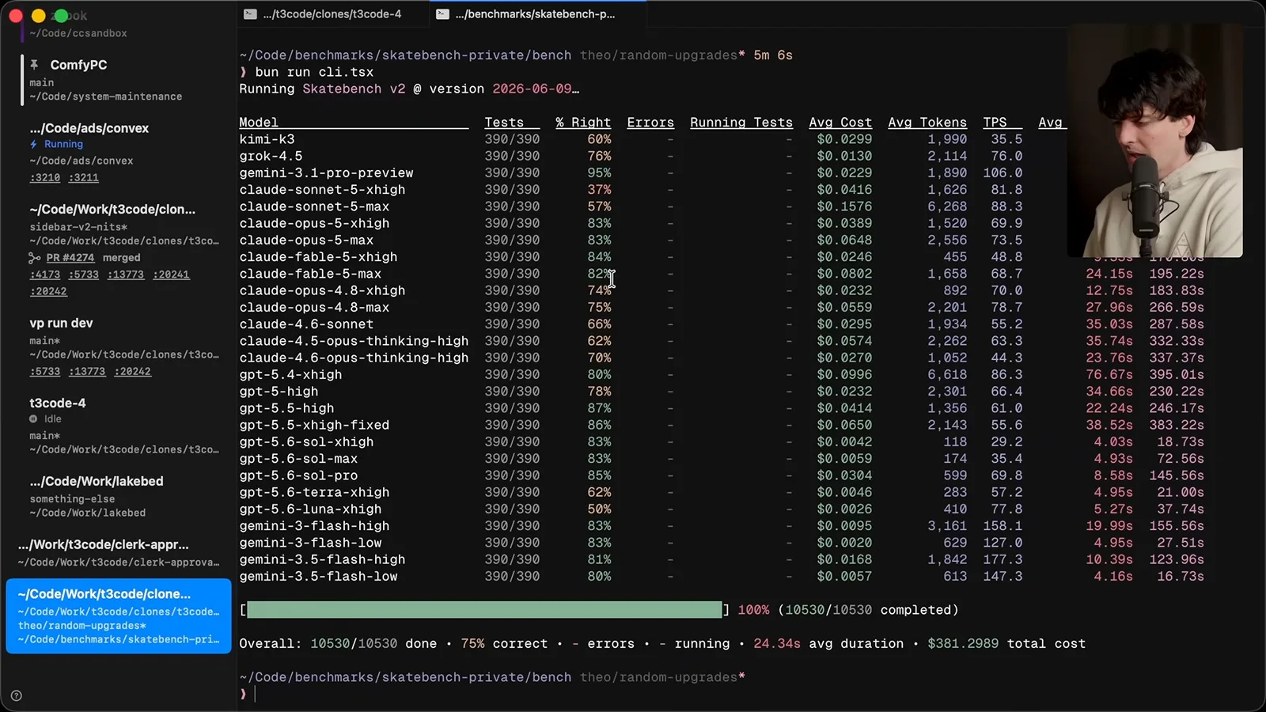Viewport: 1266px width, 712px height.
Task: Click 'gpt-5.5-xhigh-fixed' model name
Action: [314, 426]
